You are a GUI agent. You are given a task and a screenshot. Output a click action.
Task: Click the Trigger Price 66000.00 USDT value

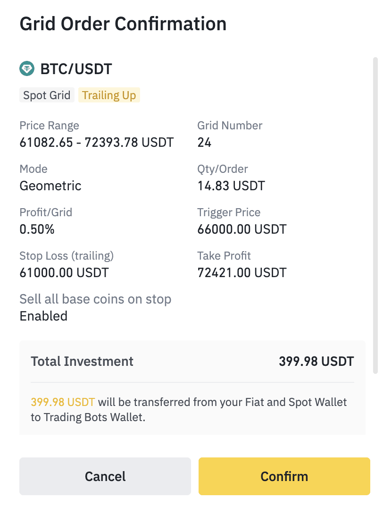241,229
